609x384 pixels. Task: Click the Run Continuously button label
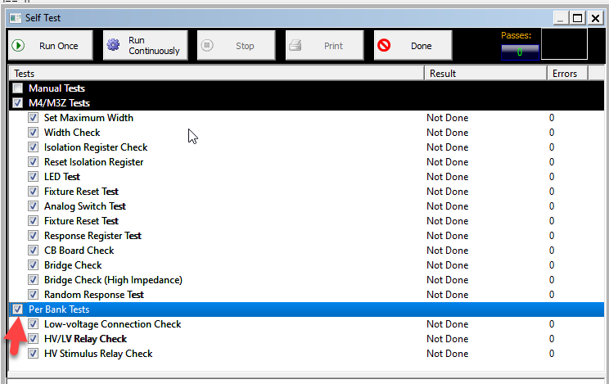tap(154, 46)
